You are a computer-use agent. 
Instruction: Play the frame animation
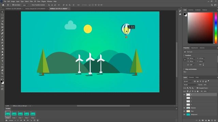click(25, 121)
